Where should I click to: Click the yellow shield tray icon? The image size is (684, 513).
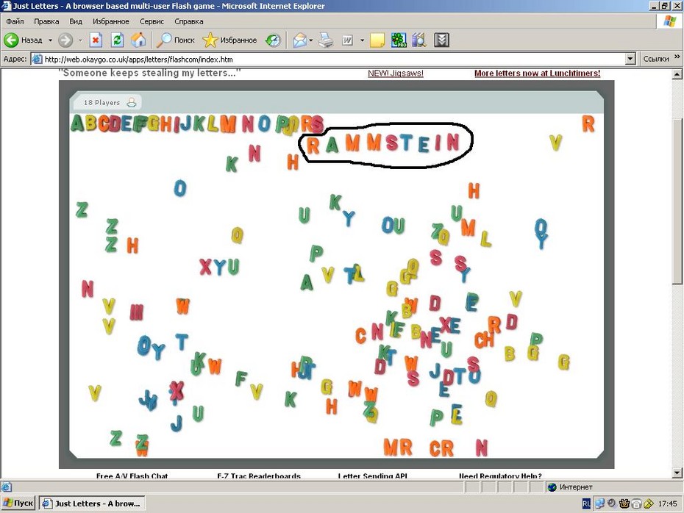coord(648,504)
